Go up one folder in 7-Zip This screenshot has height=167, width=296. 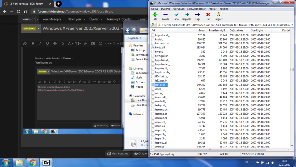tap(153, 25)
